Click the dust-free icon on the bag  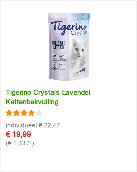[x=62, y=65]
